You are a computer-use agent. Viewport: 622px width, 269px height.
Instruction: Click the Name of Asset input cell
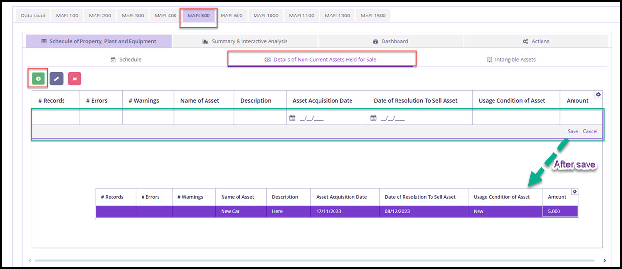click(204, 118)
